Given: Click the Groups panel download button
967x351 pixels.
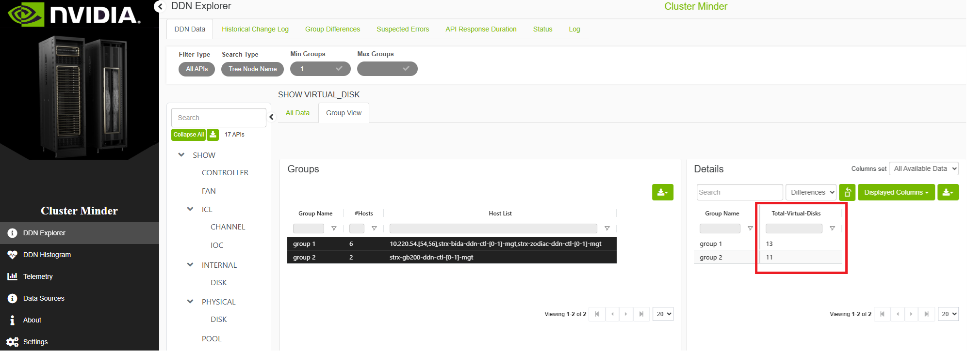Looking at the screenshot, I should (662, 192).
